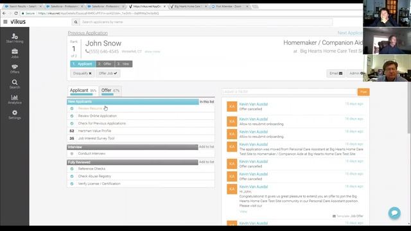Screen dimensions: 411x231
Task: Click the Vikus logo
Action: (18, 22)
